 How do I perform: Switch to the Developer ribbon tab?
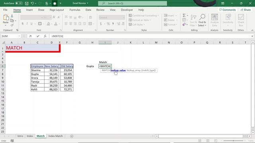pyautogui.click(x=127, y=10)
